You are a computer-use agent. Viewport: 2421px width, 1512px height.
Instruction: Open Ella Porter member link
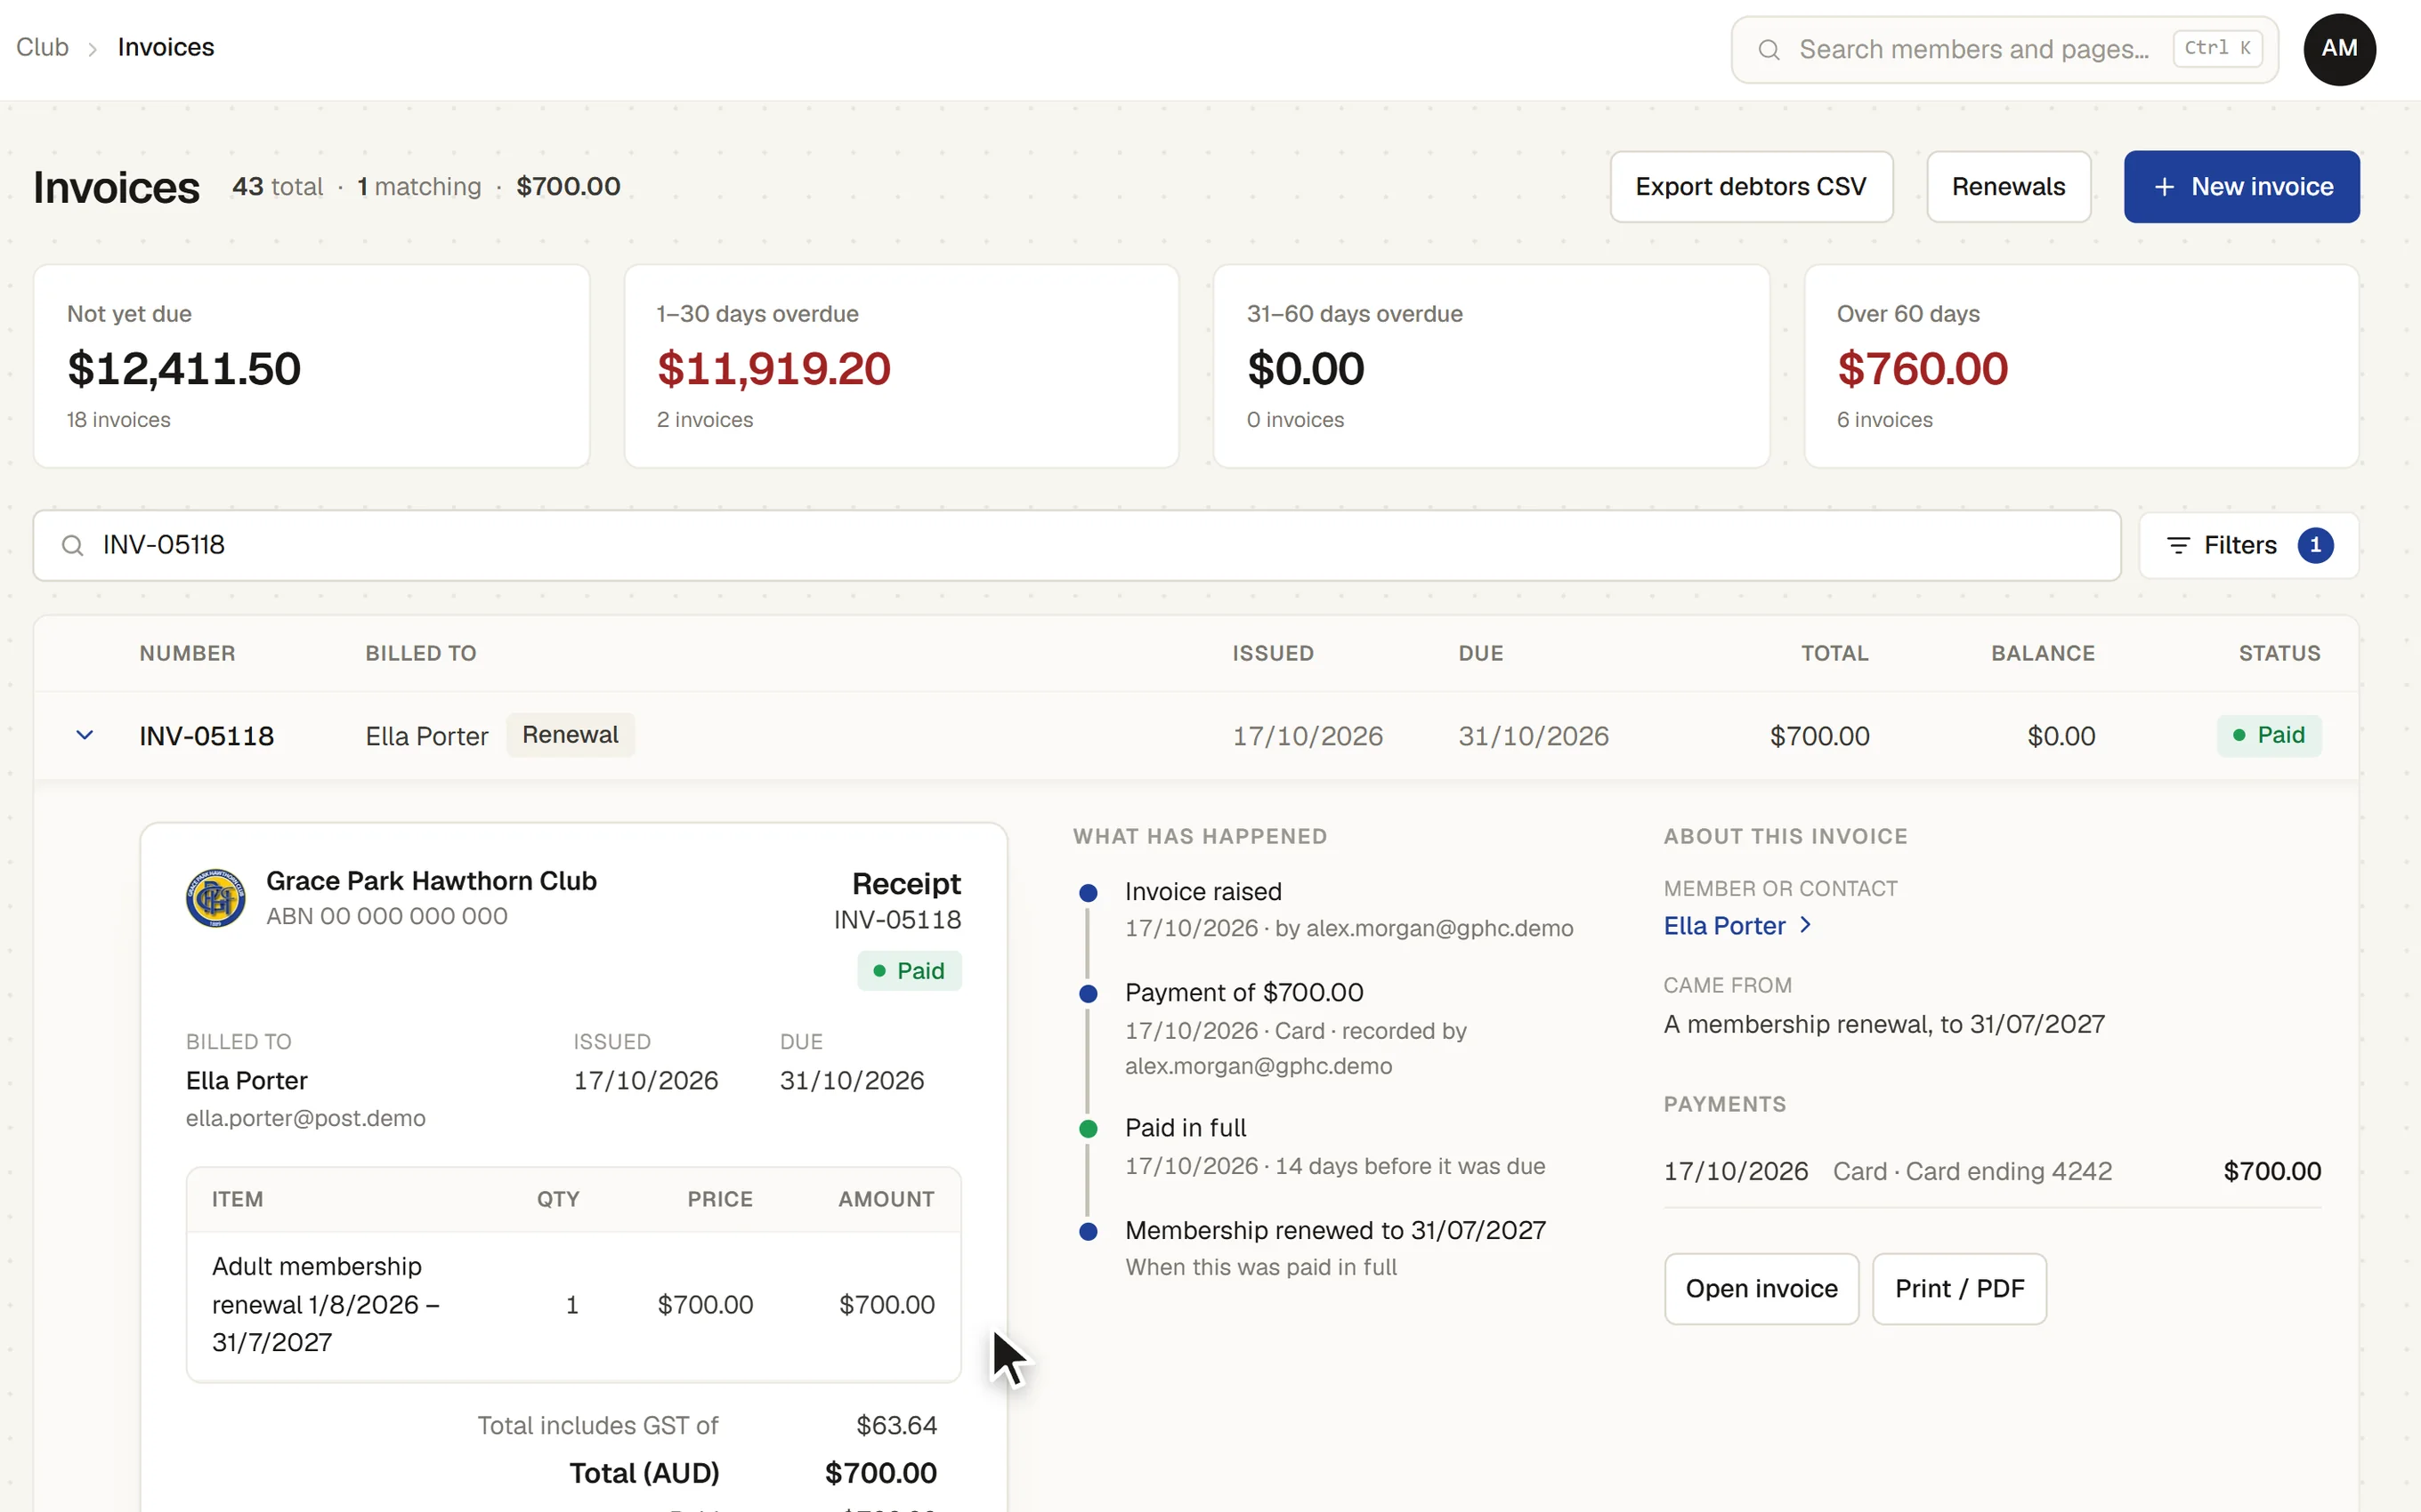pos(1724,926)
